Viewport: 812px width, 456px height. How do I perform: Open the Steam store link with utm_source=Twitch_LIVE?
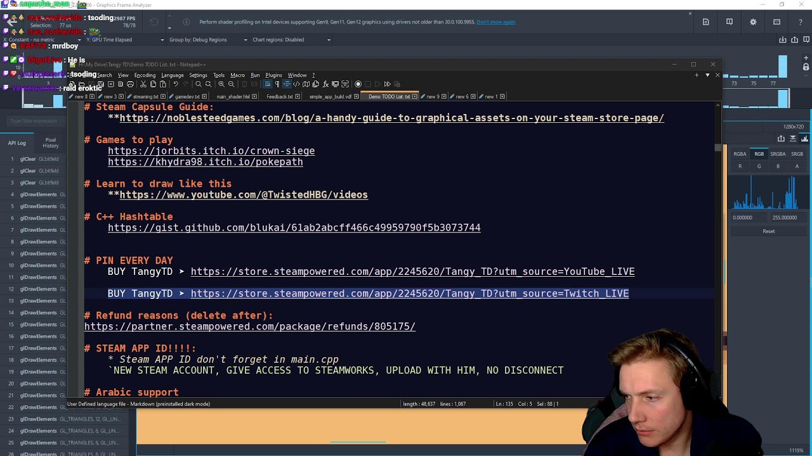click(410, 293)
